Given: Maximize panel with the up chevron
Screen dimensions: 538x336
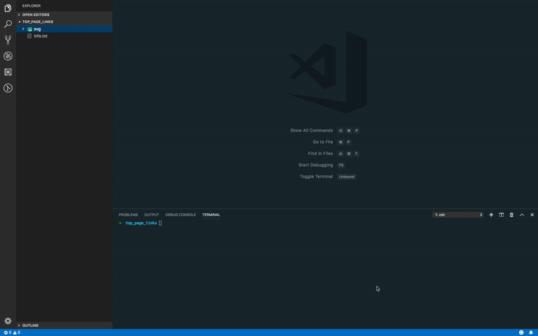Looking at the screenshot, I should pos(522,214).
